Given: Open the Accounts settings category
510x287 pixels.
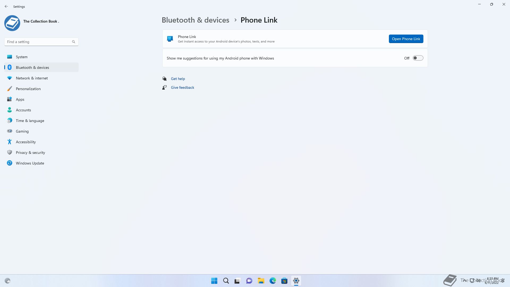Looking at the screenshot, I should coord(23,110).
